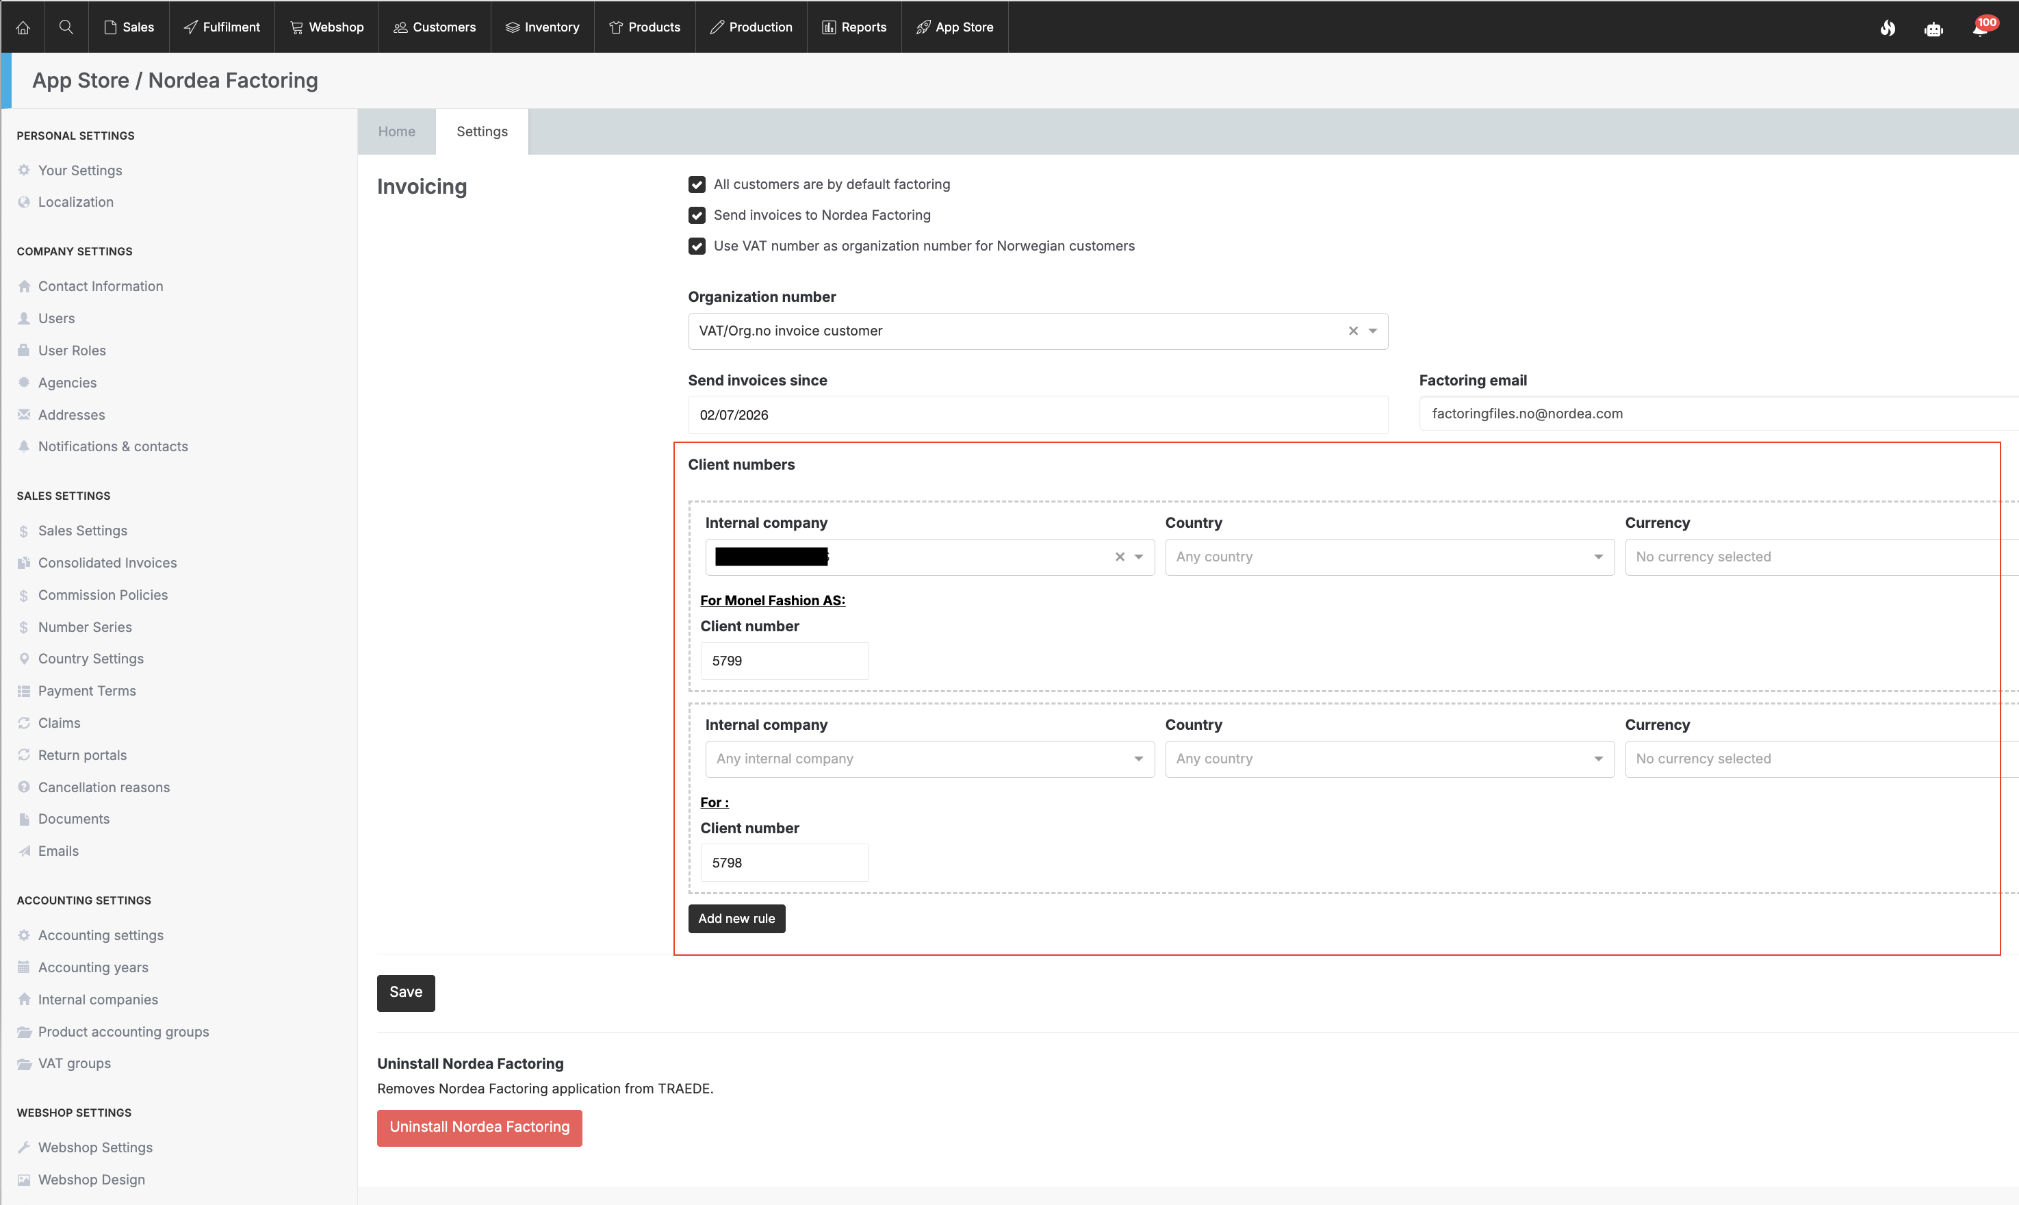
Task: Select the Settings tab
Action: (x=482, y=131)
